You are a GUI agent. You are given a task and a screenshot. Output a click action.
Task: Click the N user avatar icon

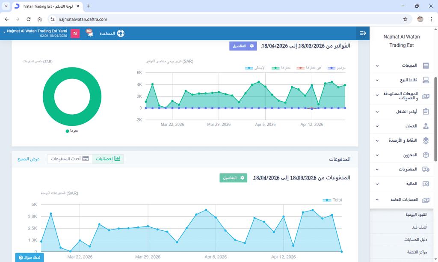point(75,33)
